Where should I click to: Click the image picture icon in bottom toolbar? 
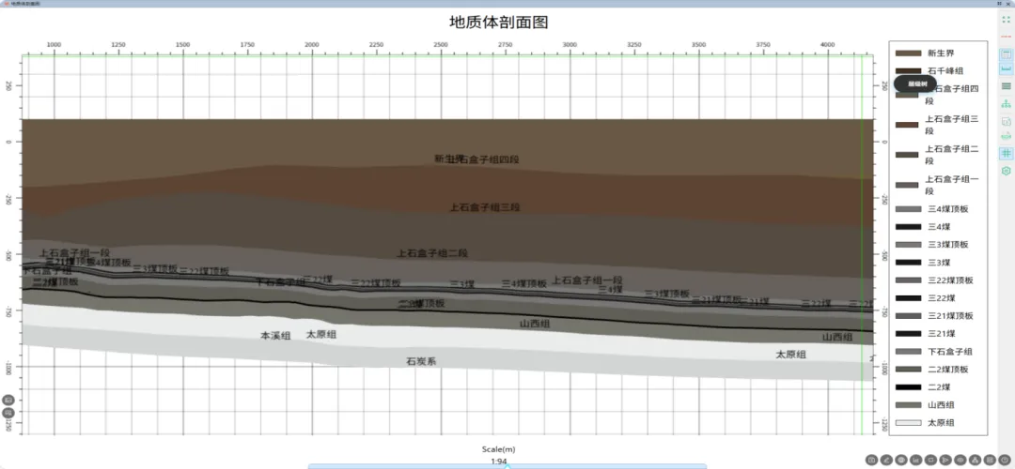click(x=991, y=460)
